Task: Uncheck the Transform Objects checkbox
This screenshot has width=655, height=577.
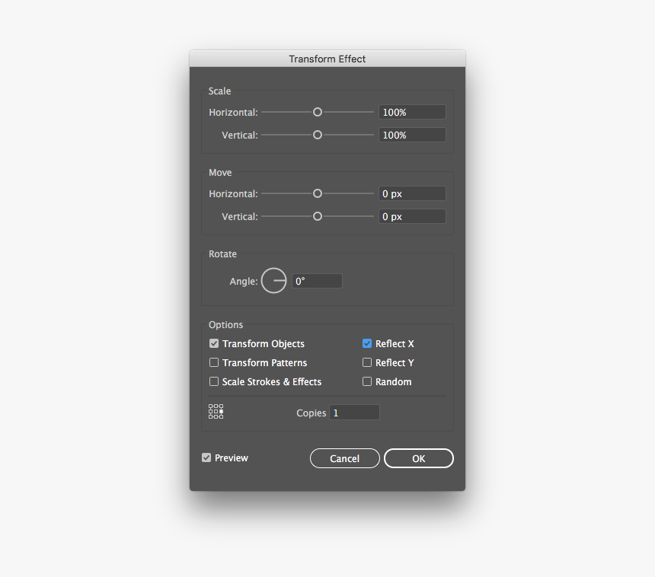Action: tap(214, 343)
